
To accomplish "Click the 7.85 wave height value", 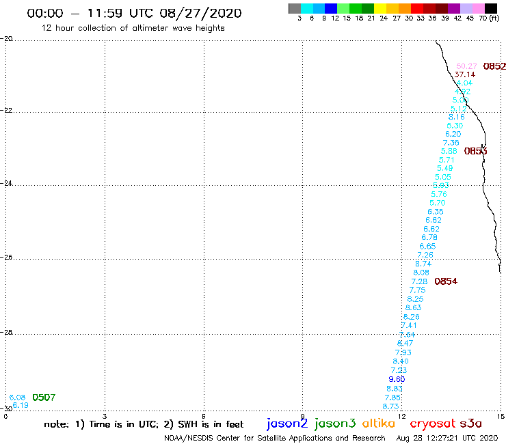I will pyautogui.click(x=392, y=398).
